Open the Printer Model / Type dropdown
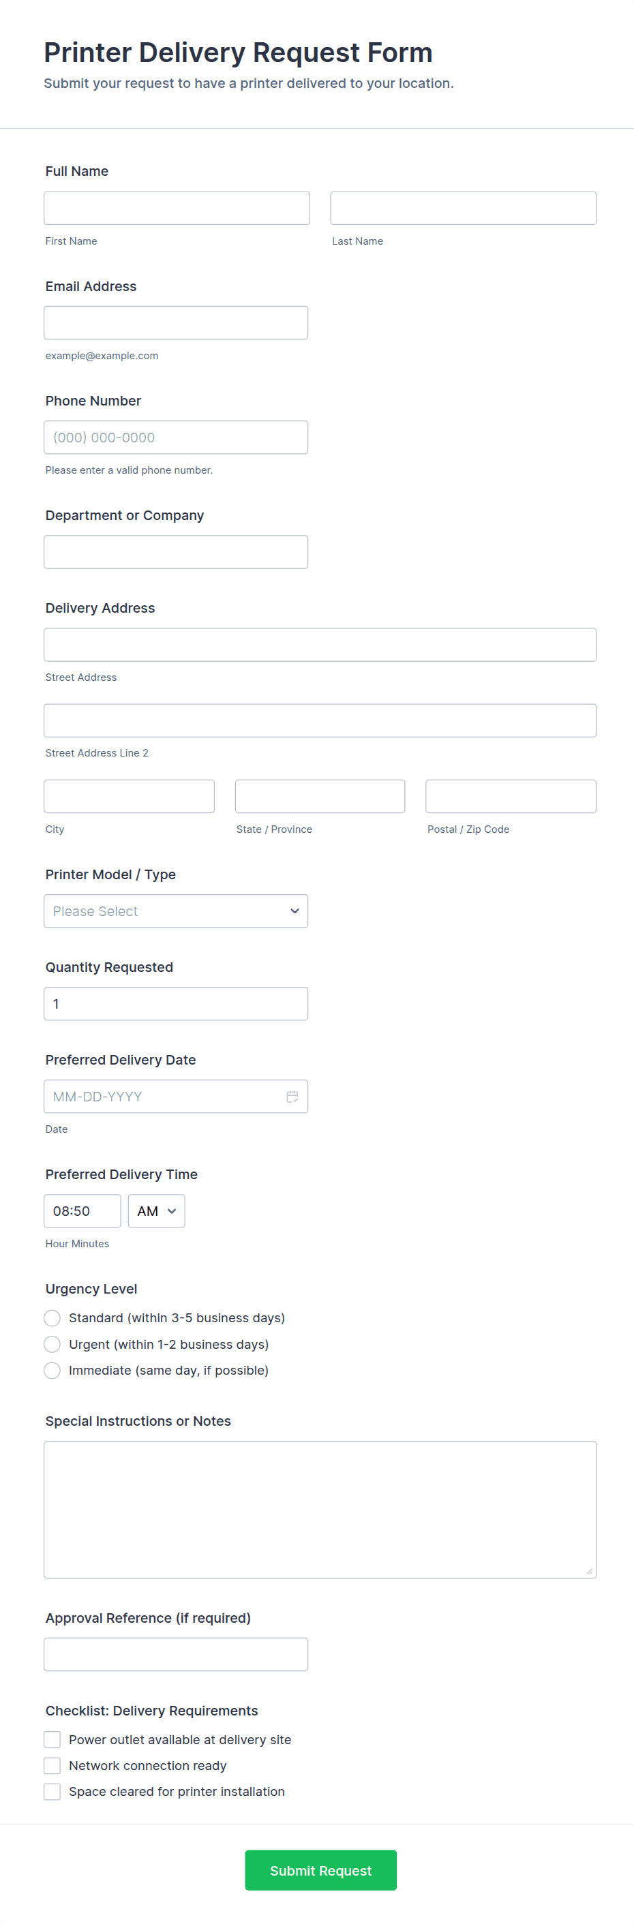The width and height of the screenshot is (634, 1924). click(175, 911)
